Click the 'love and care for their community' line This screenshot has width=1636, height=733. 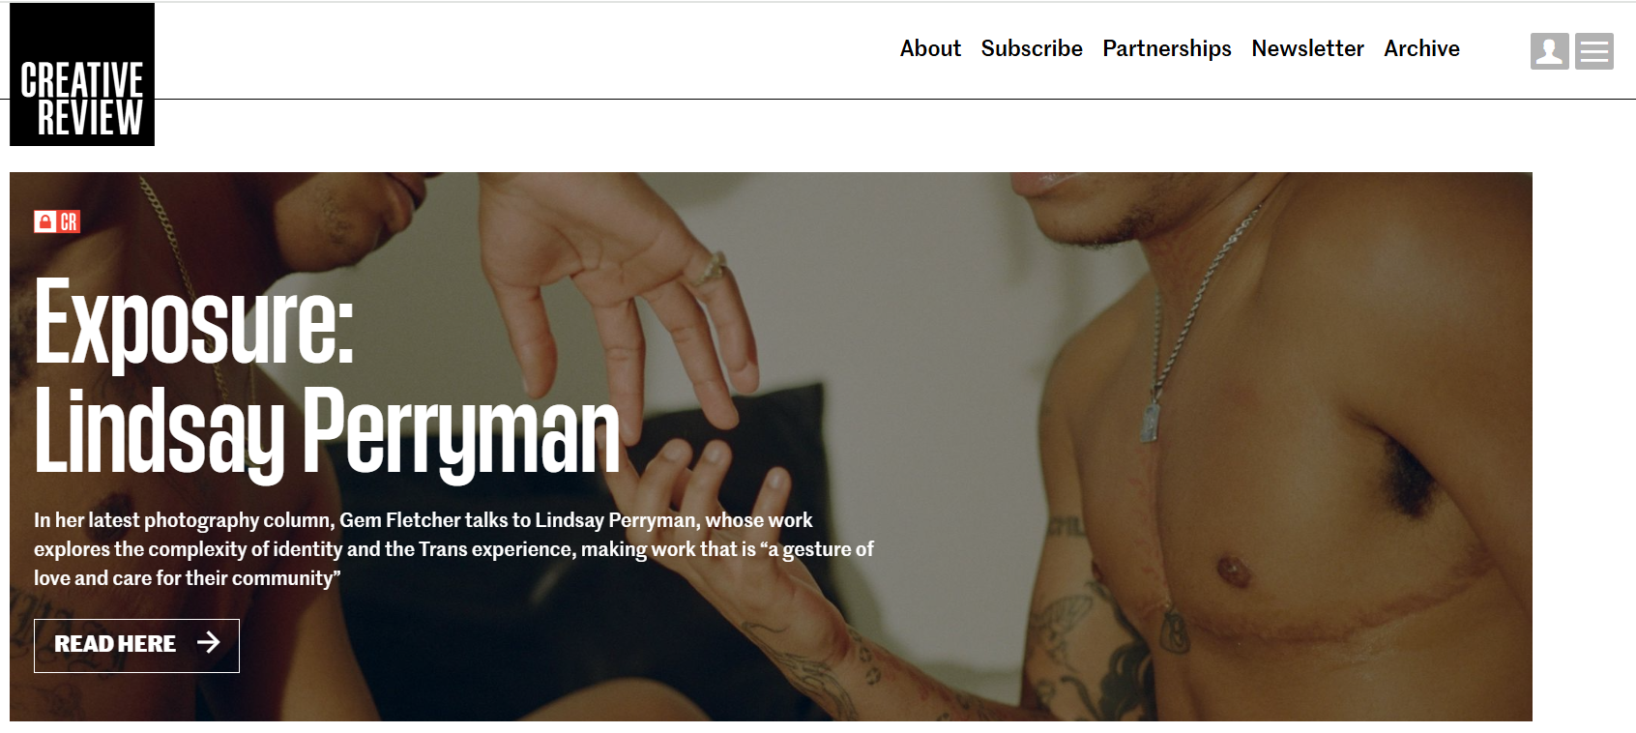click(x=188, y=578)
